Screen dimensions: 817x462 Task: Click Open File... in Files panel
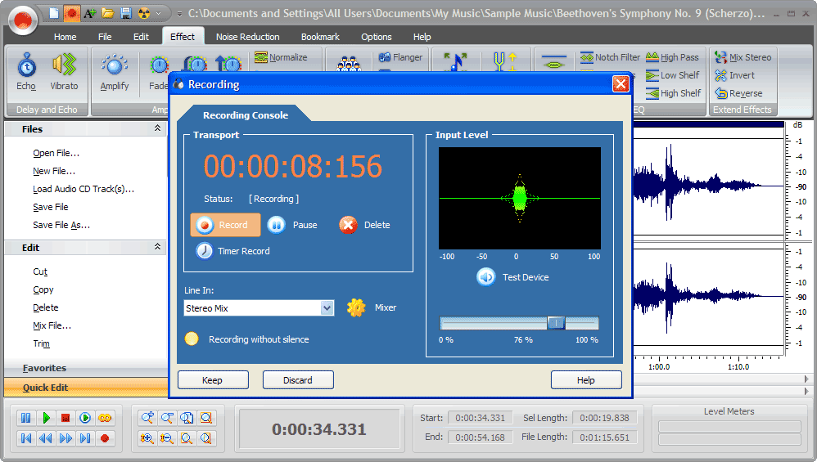point(56,153)
